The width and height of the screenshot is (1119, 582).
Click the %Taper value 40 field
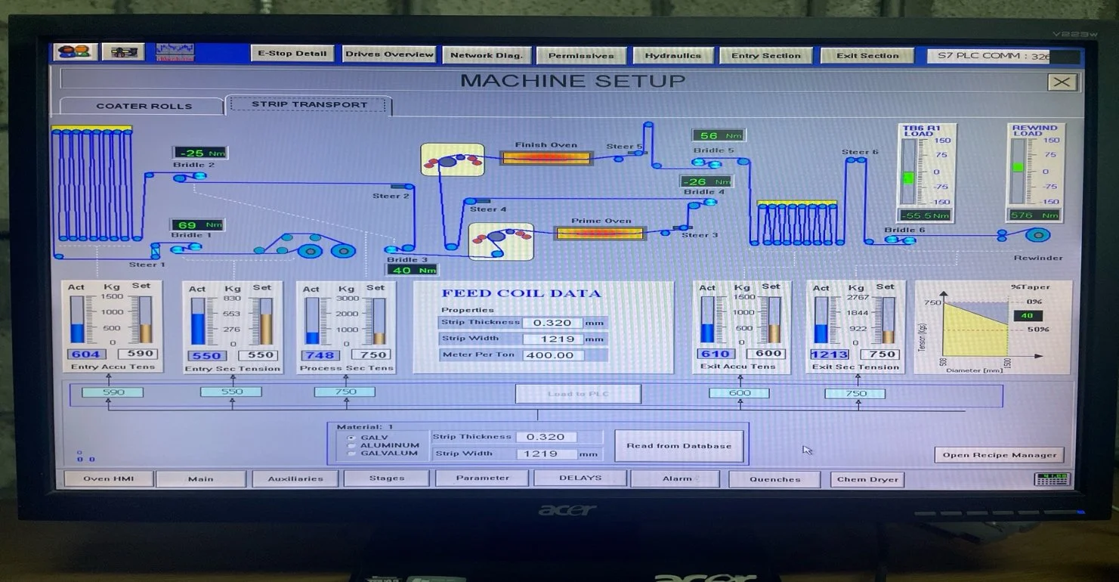point(1027,315)
